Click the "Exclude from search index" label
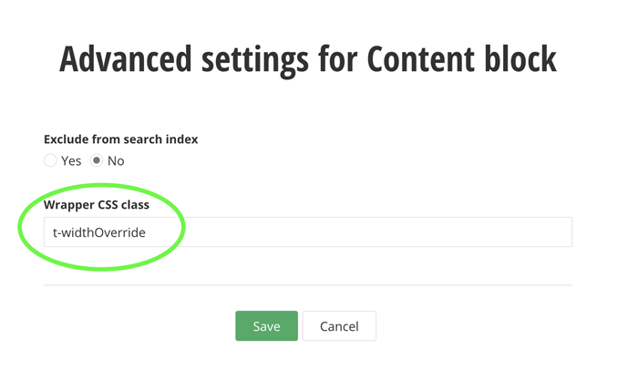The width and height of the screenshot is (638, 380). [x=121, y=139]
